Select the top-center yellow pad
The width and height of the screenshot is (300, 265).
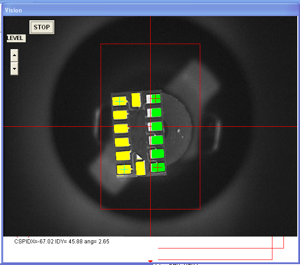[136, 100]
